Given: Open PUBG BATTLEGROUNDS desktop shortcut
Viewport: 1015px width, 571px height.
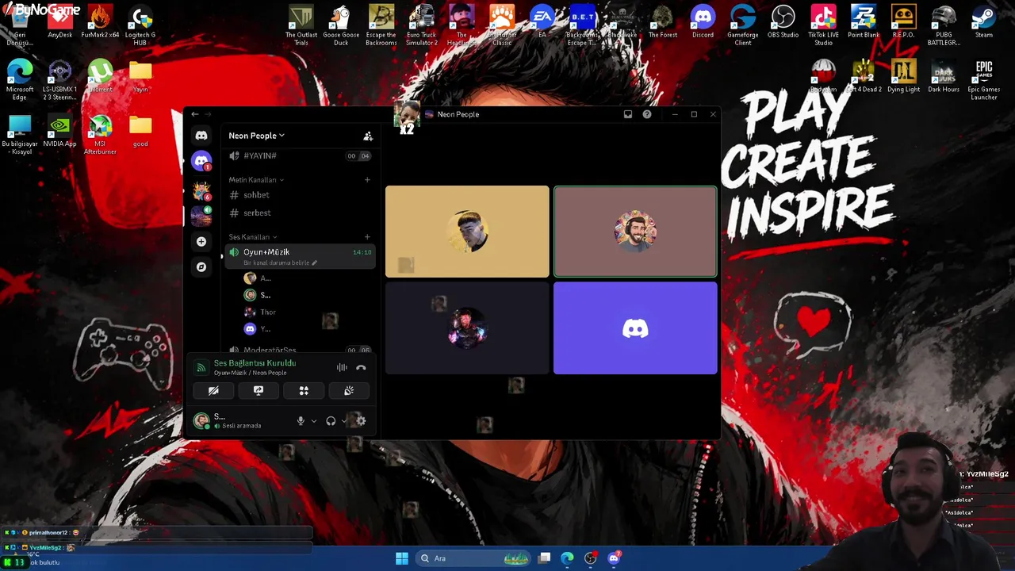Looking at the screenshot, I should pos(944,25).
